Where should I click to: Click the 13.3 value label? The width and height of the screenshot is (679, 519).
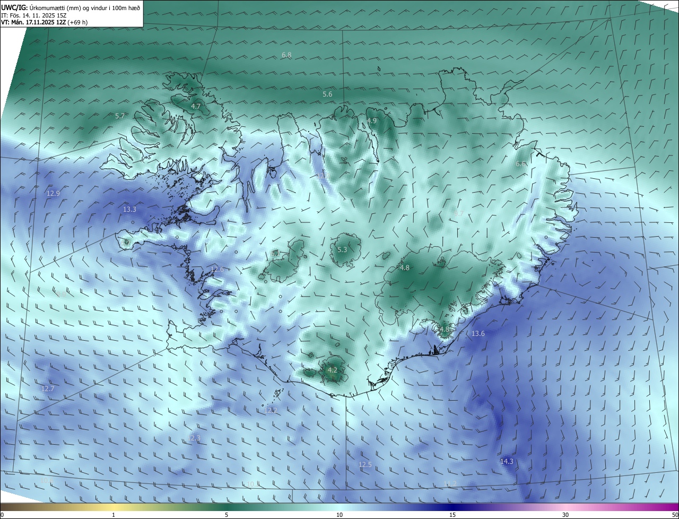[129, 210]
